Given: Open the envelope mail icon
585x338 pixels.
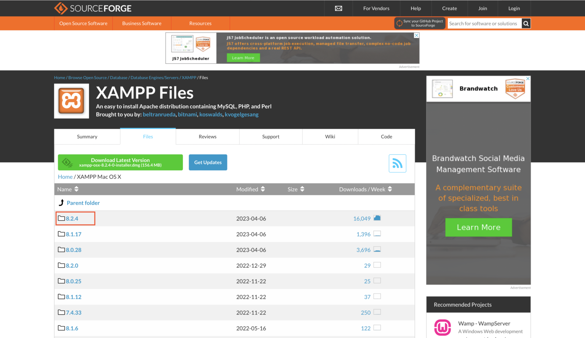Looking at the screenshot, I should [x=338, y=8].
